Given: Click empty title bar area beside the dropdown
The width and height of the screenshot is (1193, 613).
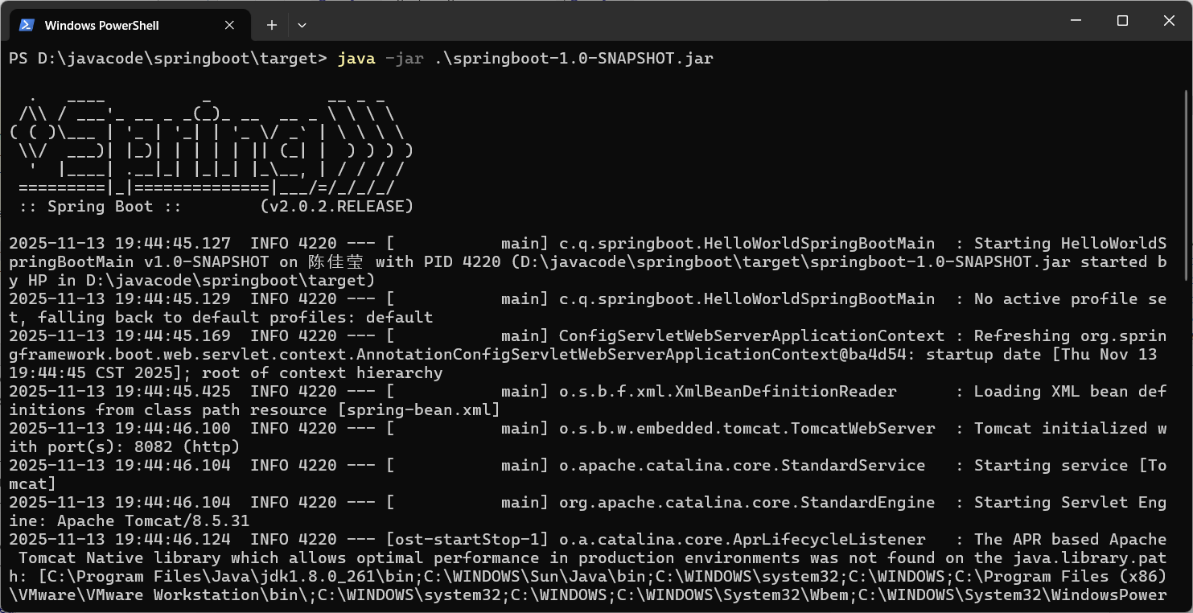Looking at the screenshot, I should click(x=684, y=21).
